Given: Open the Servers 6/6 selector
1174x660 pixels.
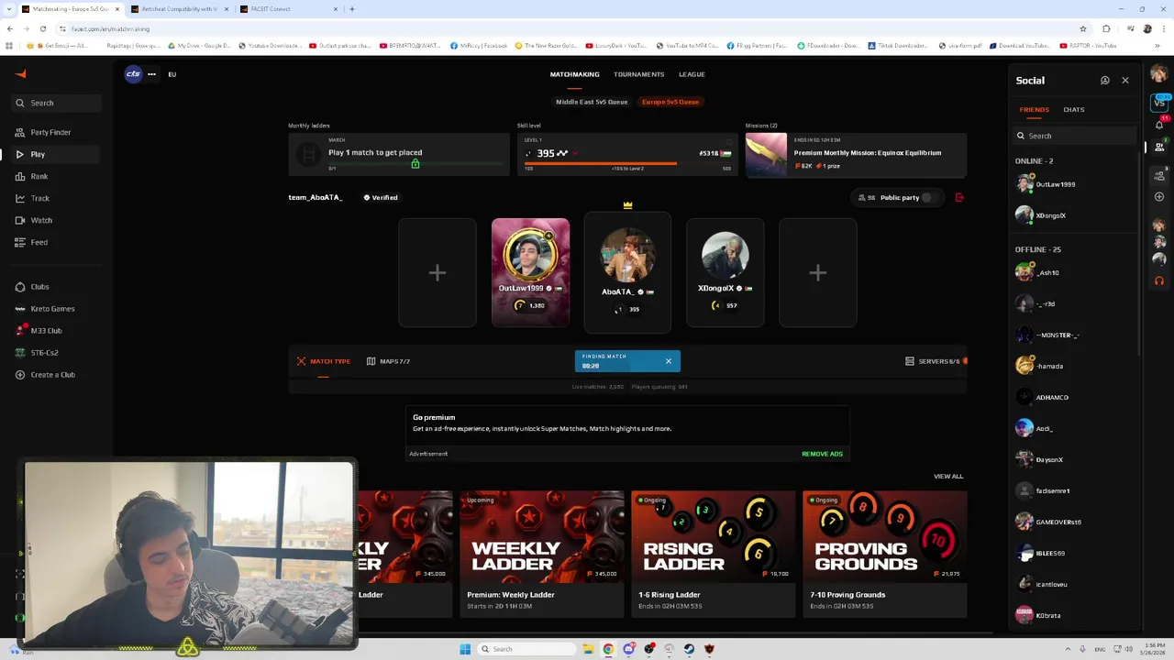Looking at the screenshot, I should [932, 361].
